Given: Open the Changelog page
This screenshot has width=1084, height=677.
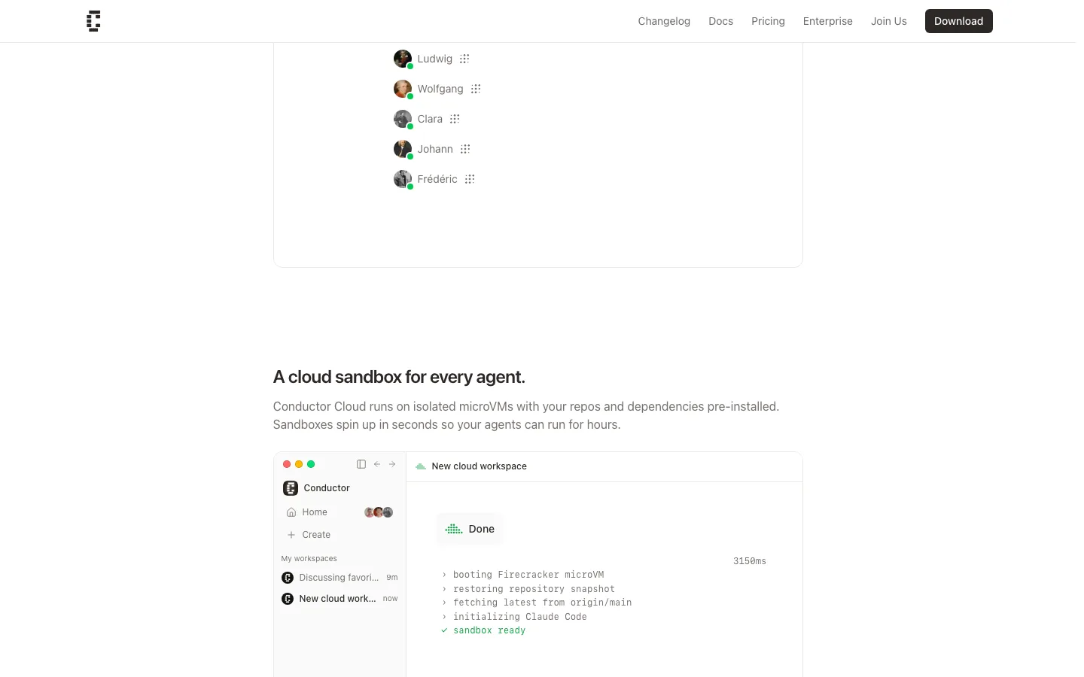Looking at the screenshot, I should 664,21.
